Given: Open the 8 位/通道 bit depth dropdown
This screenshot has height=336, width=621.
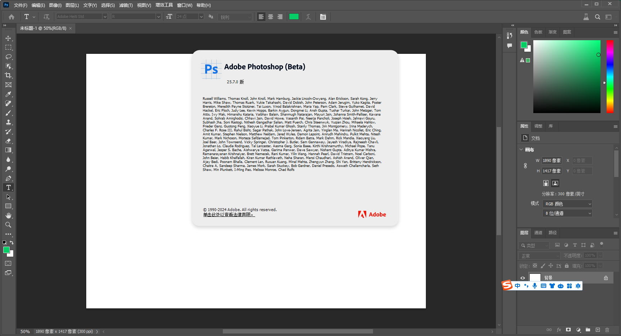Looking at the screenshot, I should pyautogui.click(x=567, y=213).
